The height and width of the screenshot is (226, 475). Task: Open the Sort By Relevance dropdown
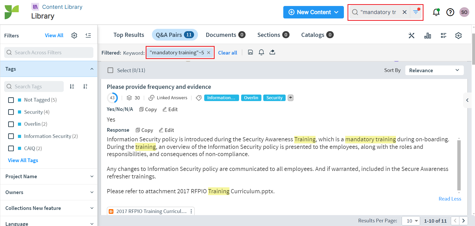434,70
